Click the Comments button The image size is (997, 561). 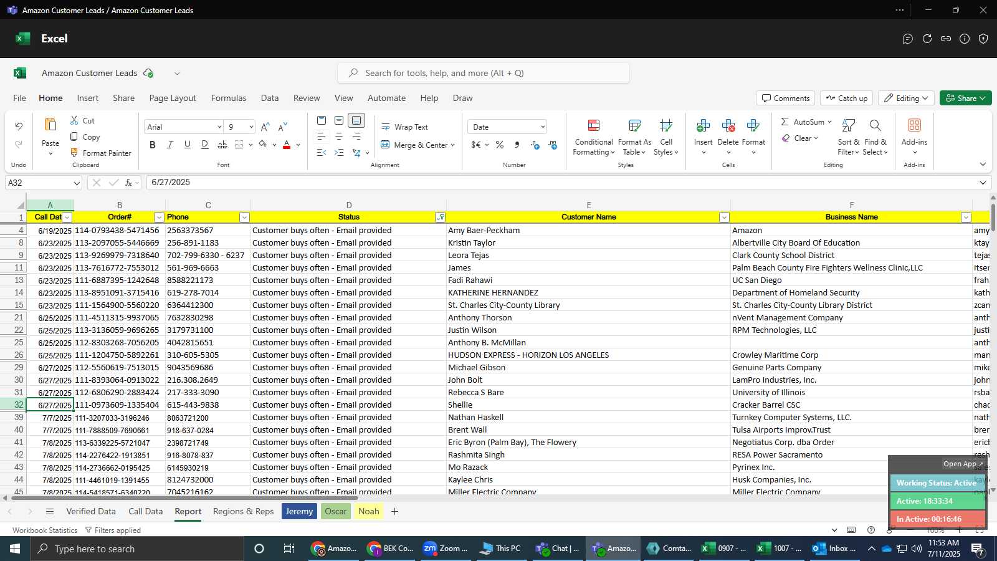pos(786,98)
